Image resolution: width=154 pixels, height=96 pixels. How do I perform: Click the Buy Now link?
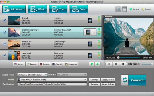134,9
